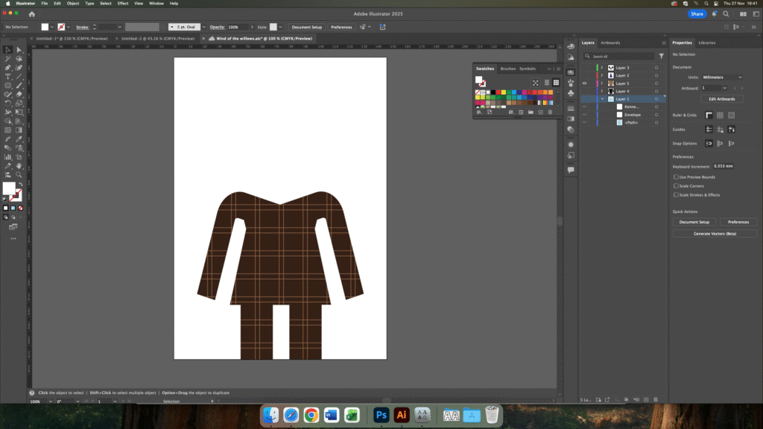This screenshot has height=429, width=763.
Task: Launch Photoshop from the Dock
Action: [x=381, y=415]
